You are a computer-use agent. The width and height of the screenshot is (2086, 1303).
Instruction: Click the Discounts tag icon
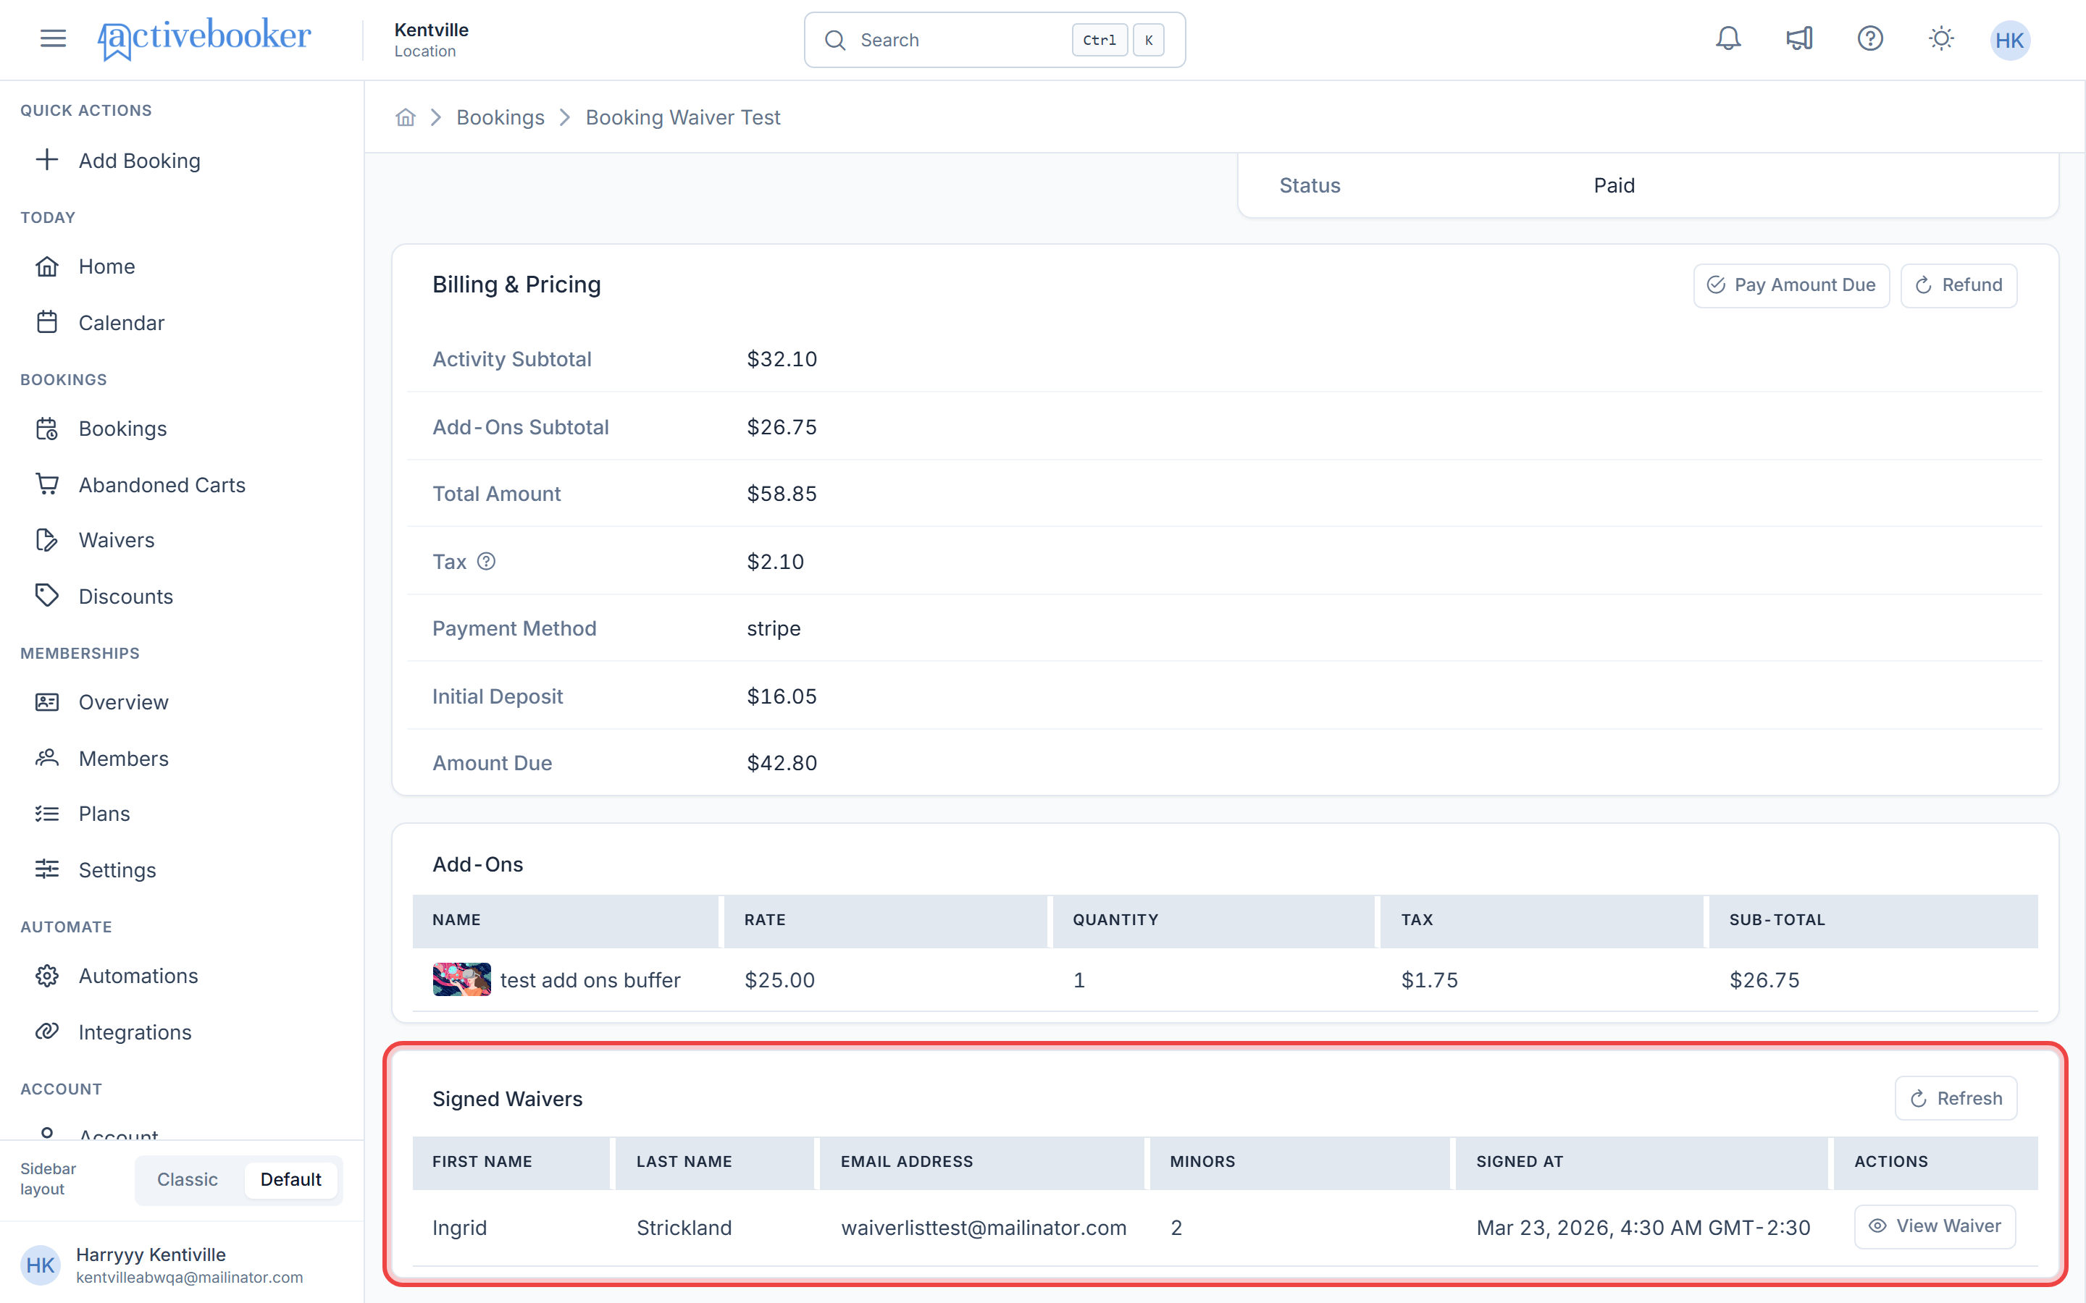coord(47,596)
